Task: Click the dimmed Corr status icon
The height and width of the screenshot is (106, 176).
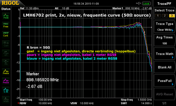Action: pos(6,44)
